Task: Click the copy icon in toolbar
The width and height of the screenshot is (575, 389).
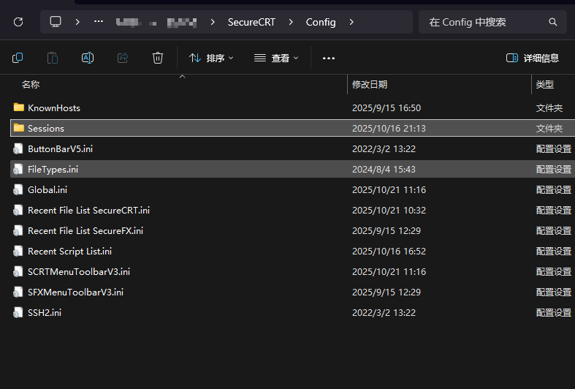Action: coord(18,58)
